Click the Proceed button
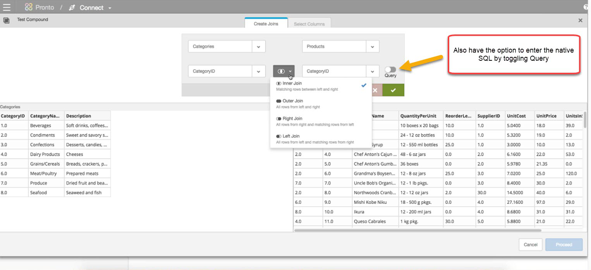 tap(564, 244)
